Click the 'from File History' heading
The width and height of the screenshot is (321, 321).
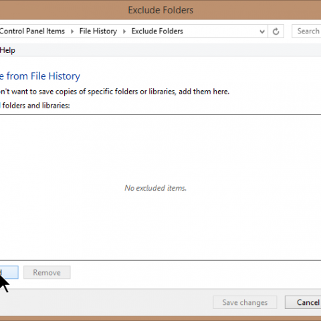point(43,76)
